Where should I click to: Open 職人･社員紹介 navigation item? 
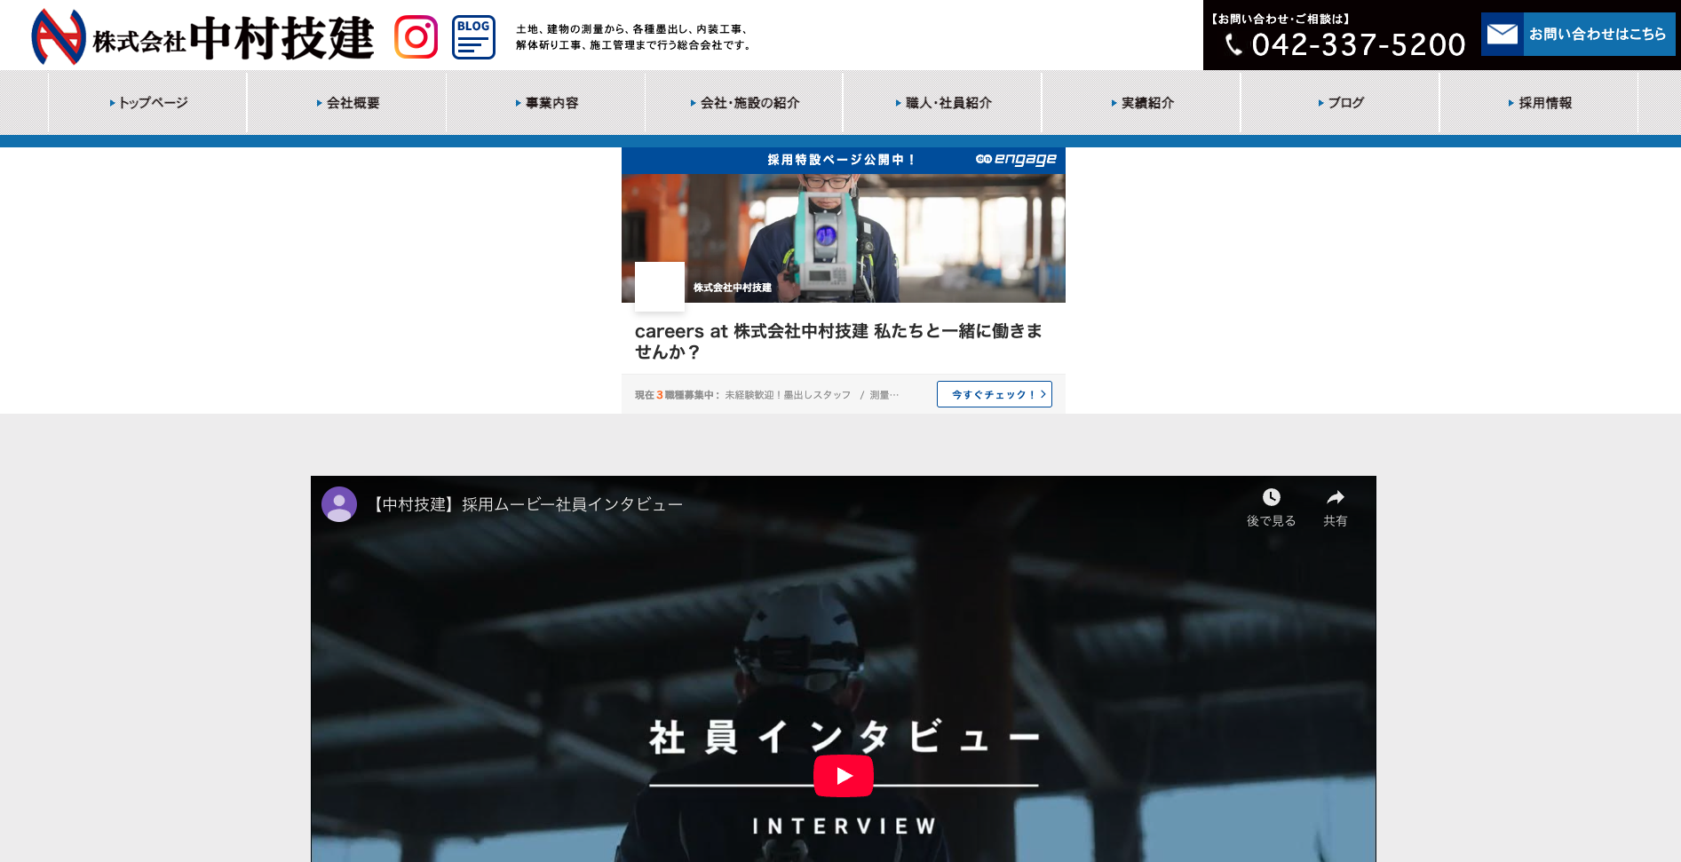943,103
